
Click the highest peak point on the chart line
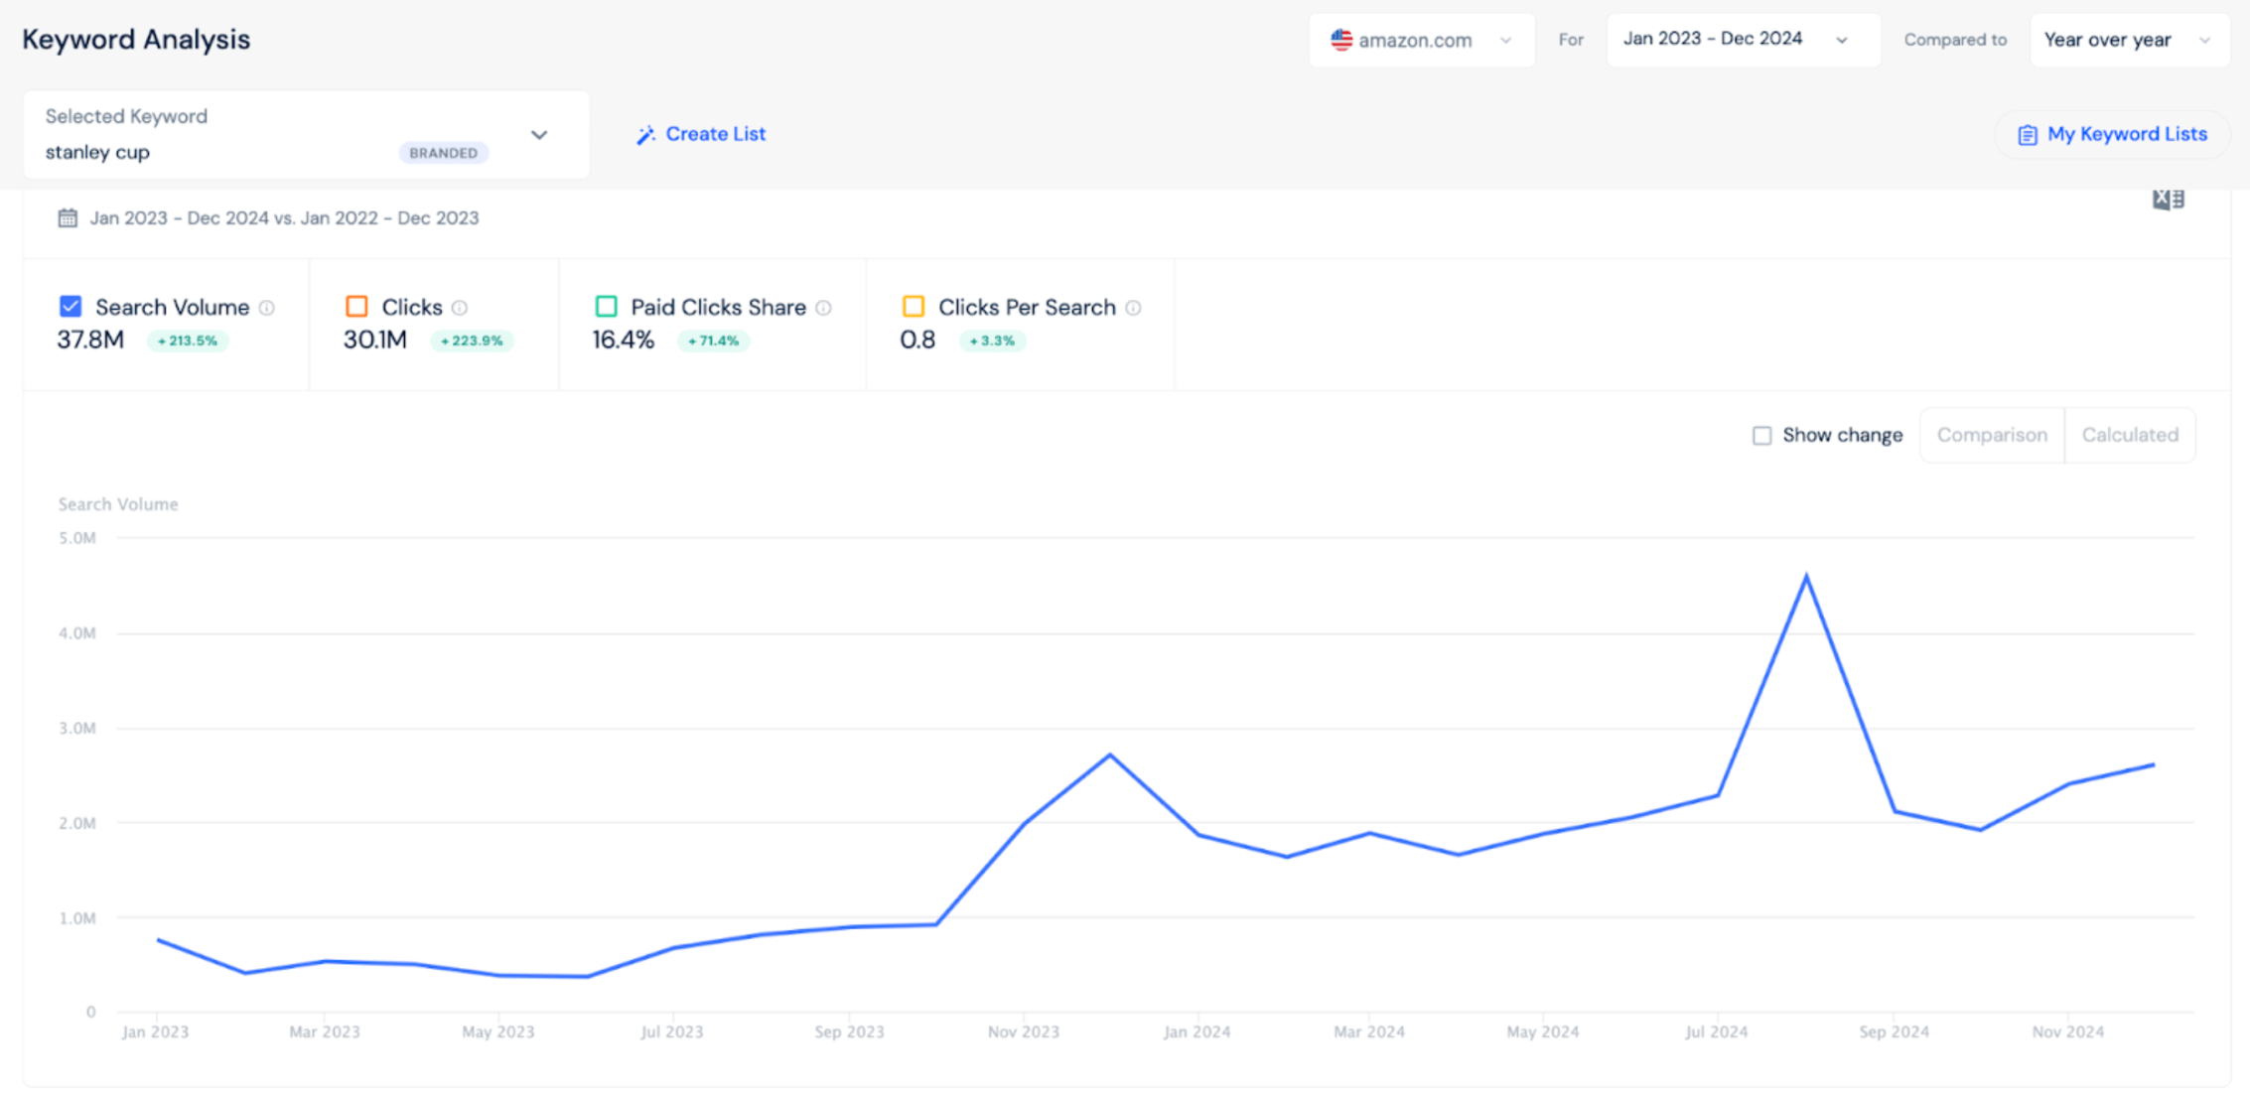(1806, 576)
